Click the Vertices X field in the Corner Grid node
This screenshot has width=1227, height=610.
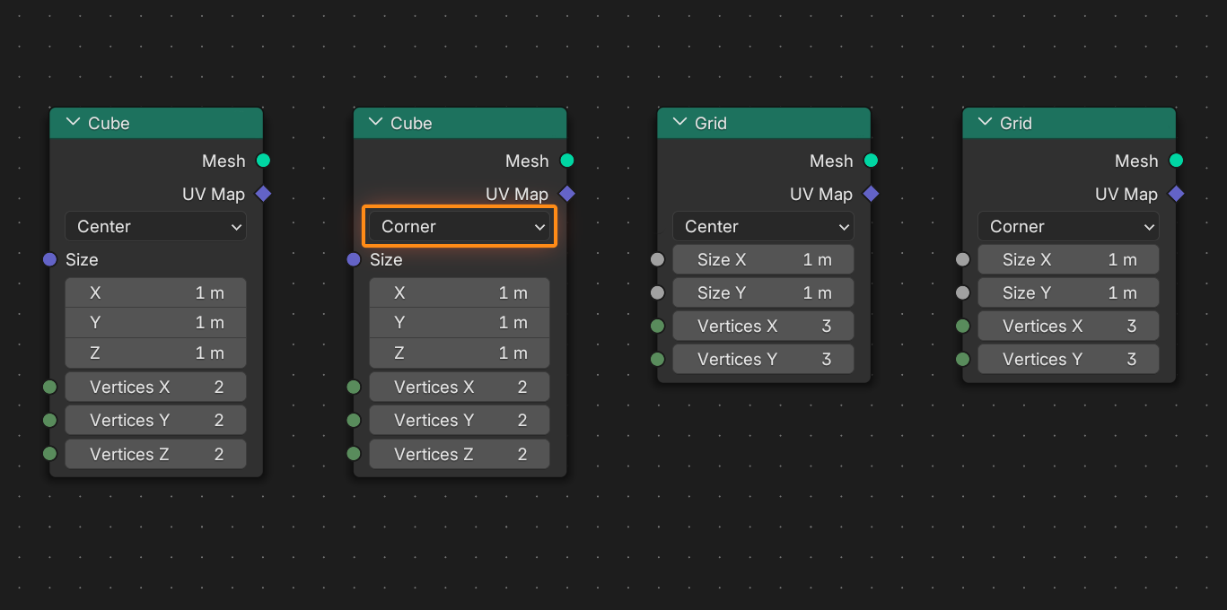coord(1068,327)
